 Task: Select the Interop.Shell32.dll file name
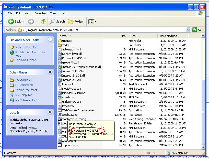(x=73, y=76)
